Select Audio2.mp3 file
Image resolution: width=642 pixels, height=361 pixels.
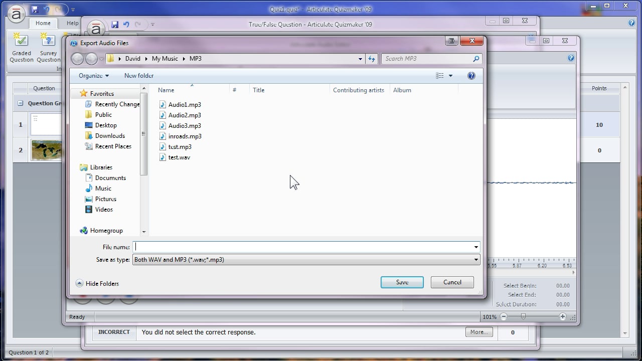[x=180, y=115]
